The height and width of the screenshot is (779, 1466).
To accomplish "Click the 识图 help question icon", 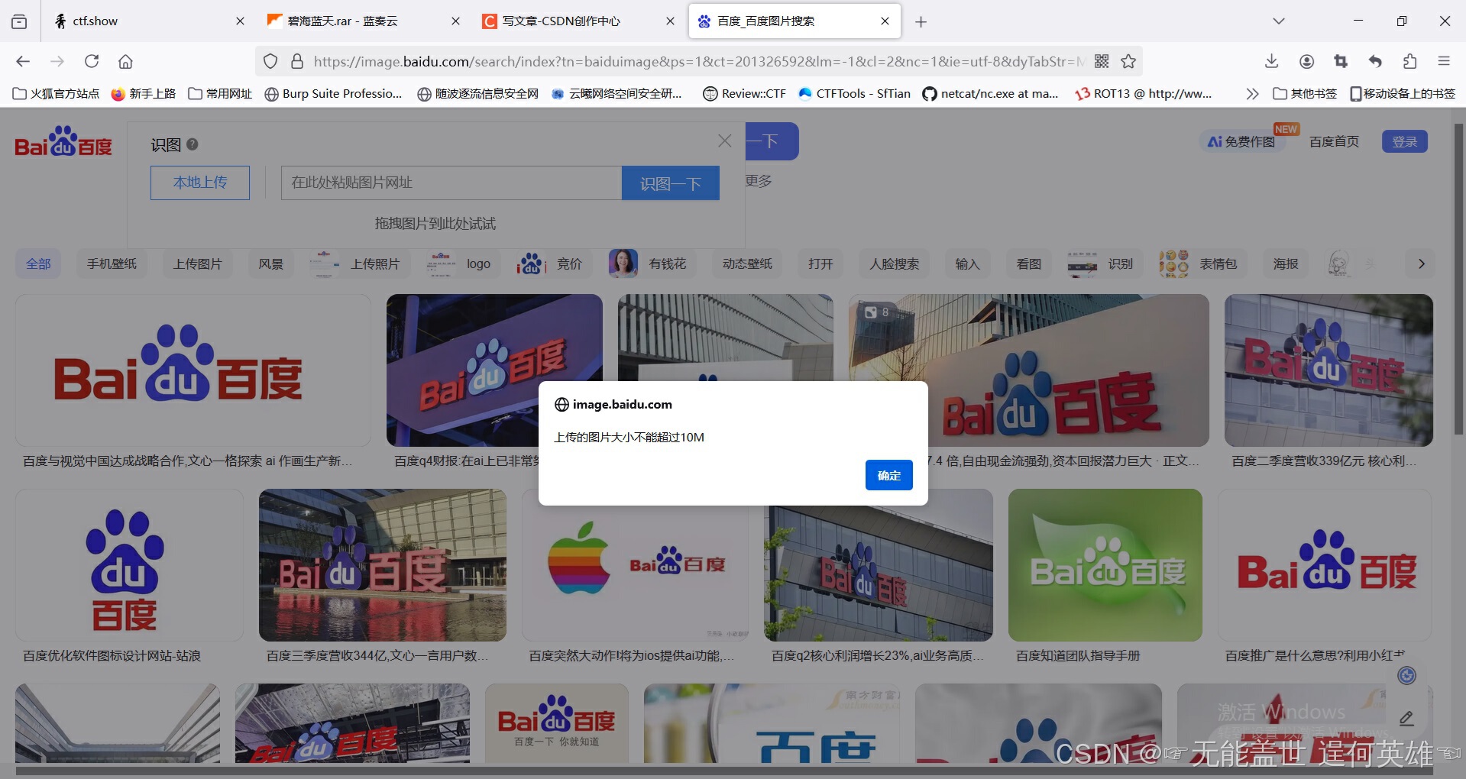I will [193, 144].
